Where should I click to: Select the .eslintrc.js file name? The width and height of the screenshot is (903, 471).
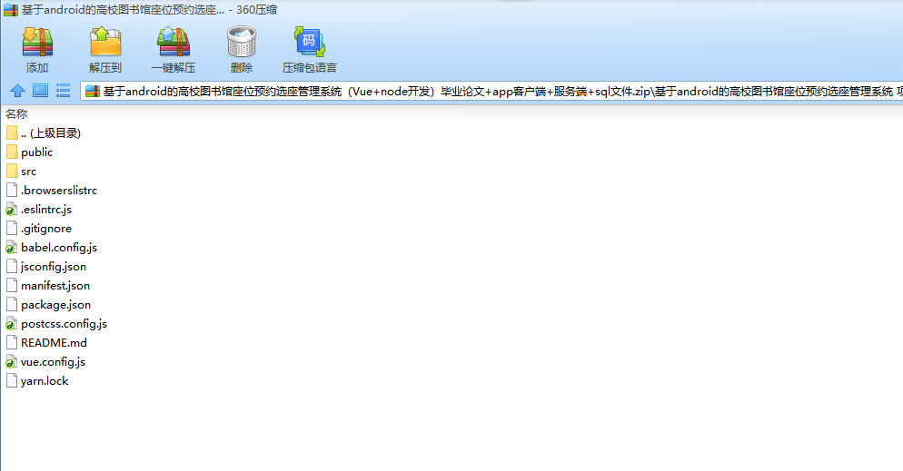pos(46,210)
